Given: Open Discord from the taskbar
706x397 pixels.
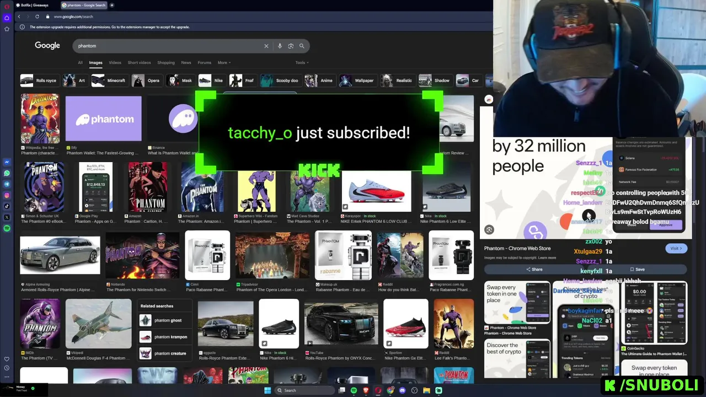Looking at the screenshot, I should coord(402,390).
